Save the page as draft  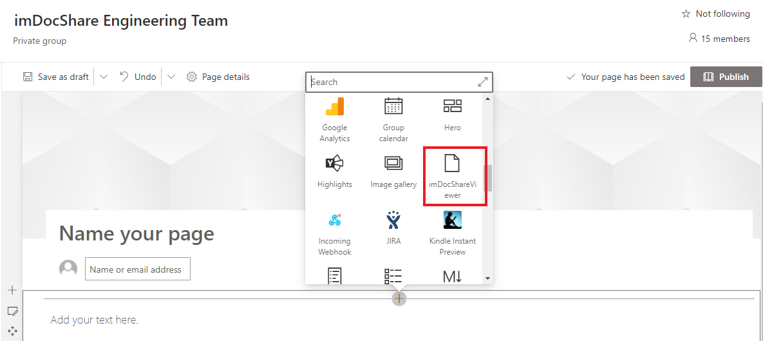pos(56,77)
